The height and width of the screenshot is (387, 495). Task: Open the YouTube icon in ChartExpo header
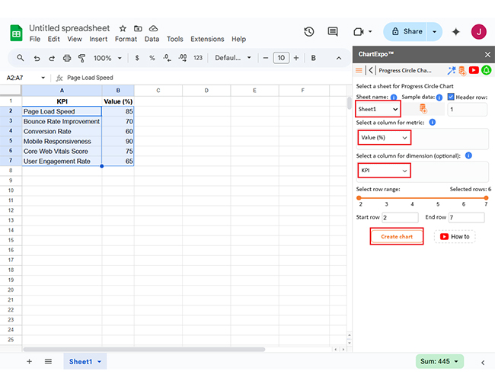coord(474,70)
